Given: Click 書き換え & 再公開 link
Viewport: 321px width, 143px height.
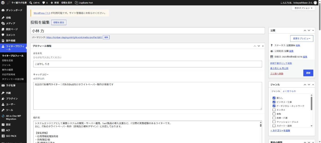Looking at the screenshot, I should 279,68.
